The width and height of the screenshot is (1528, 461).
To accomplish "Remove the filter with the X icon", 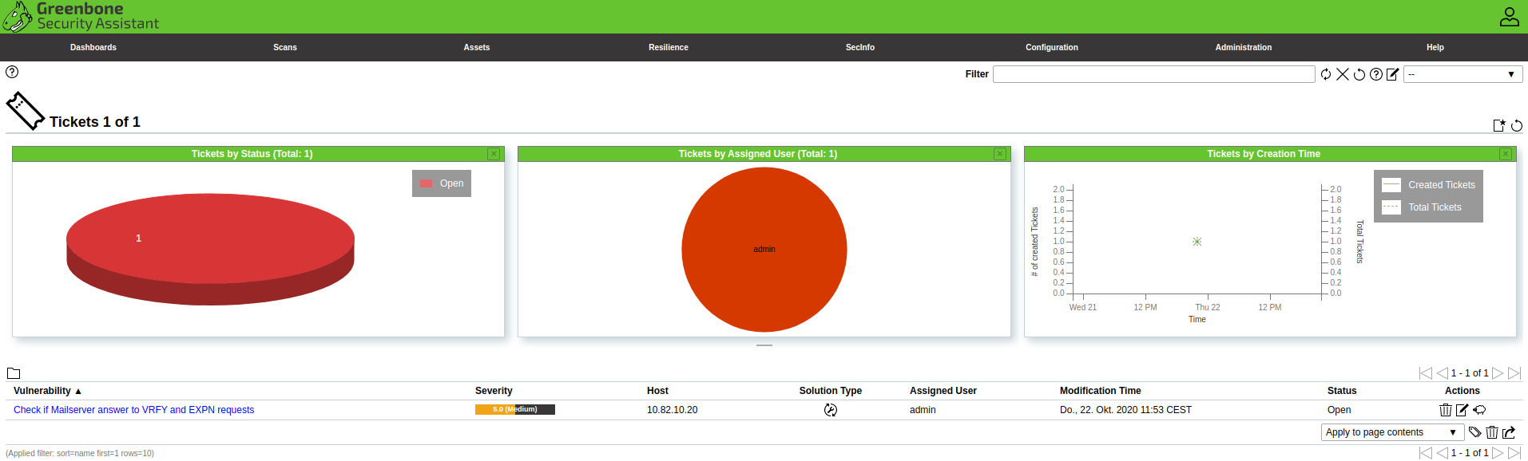I will pos(1343,74).
